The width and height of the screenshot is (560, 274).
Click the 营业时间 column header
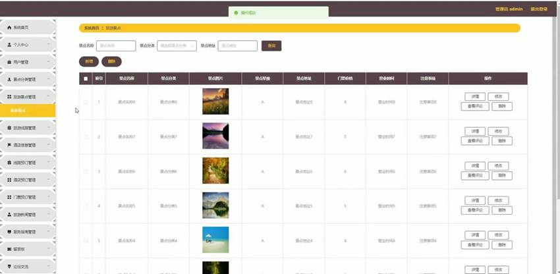pyautogui.click(x=387, y=78)
